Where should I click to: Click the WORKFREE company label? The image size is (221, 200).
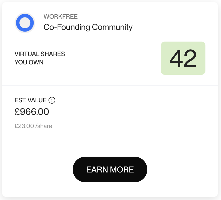60,17
